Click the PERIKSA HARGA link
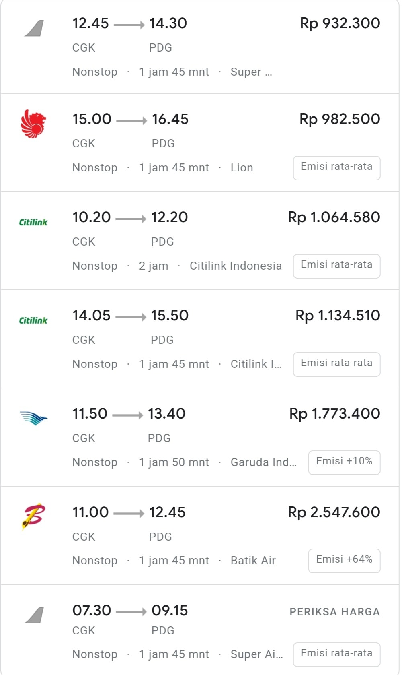 pos(334,612)
